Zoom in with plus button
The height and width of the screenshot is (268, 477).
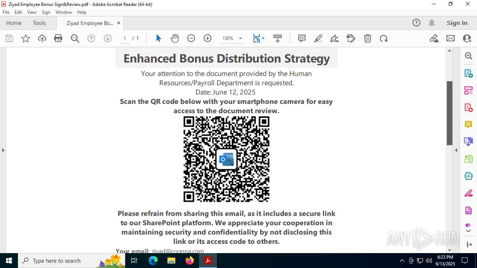[x=208, y=38]
